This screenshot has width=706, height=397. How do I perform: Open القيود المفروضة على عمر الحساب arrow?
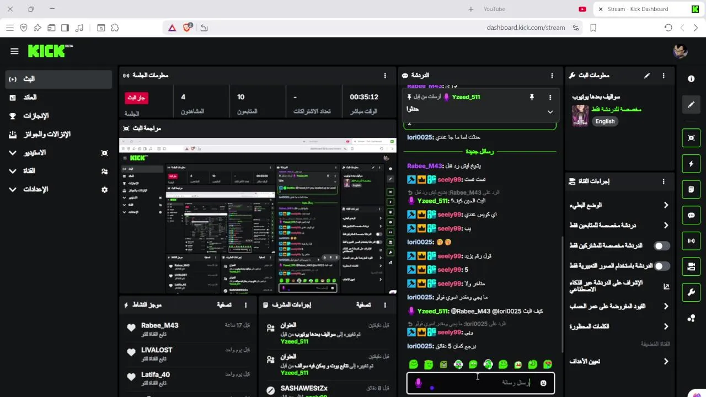(666, 306)
